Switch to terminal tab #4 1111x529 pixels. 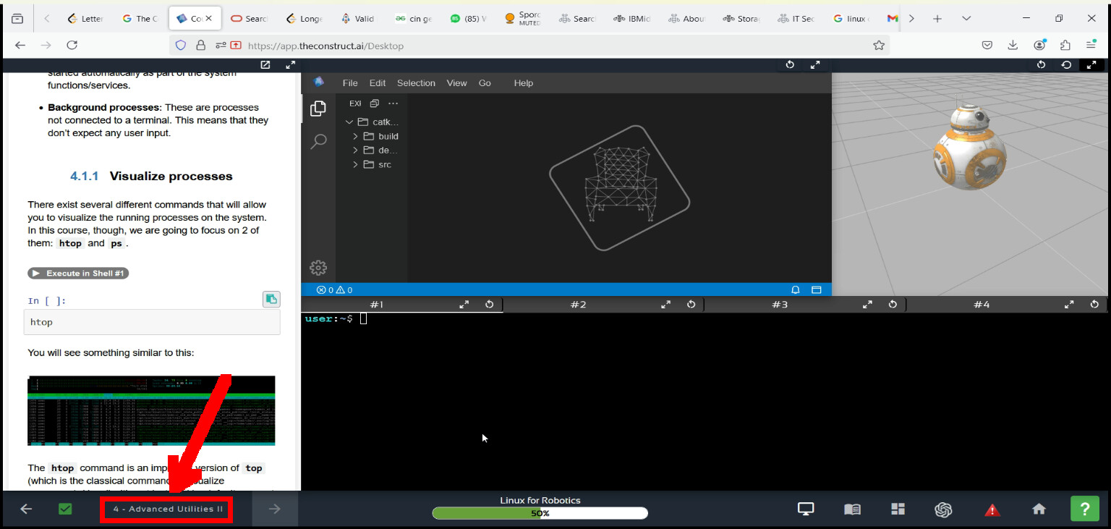tap(982, 305)
